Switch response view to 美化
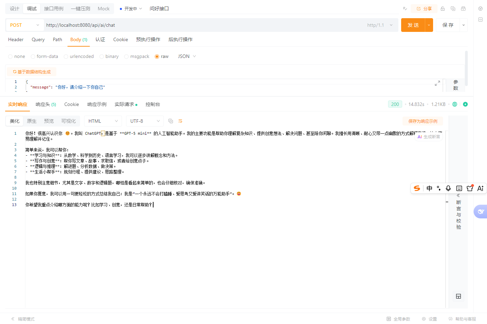487x324 pixels. pyautogui.click(x=15, y=121)
